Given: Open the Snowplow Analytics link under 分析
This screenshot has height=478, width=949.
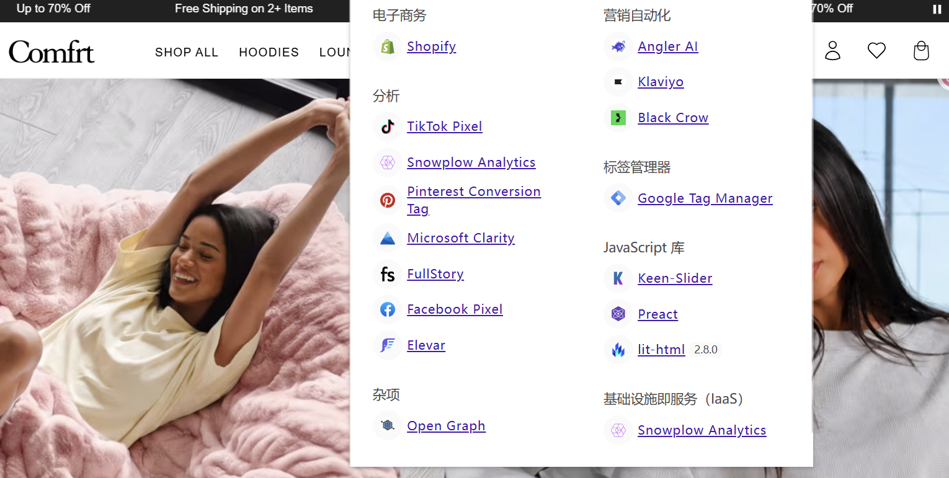Looking at the screenshot, I should 471,162.
